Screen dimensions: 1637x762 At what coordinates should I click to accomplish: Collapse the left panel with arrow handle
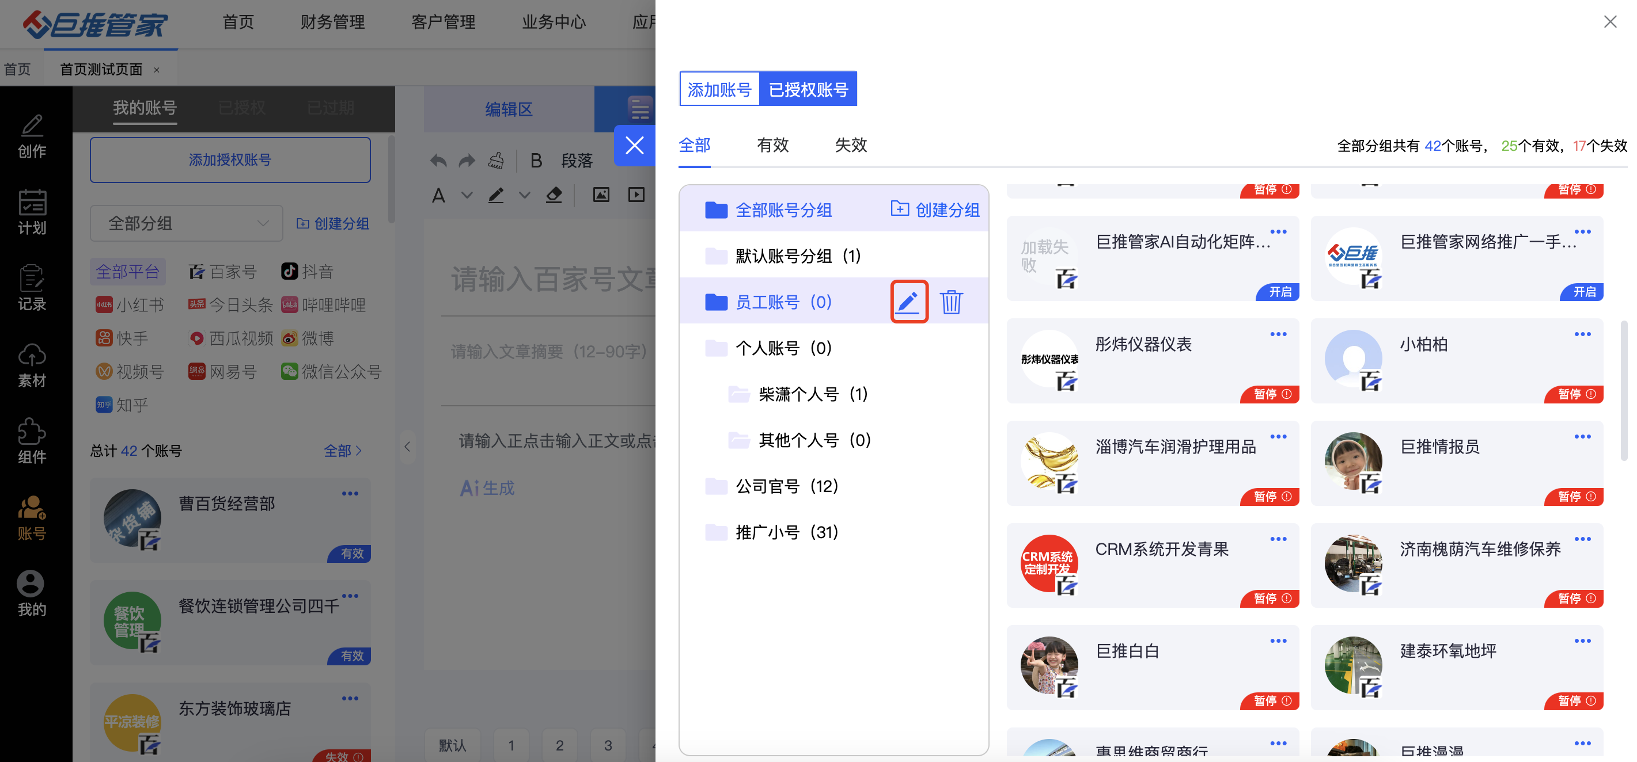(x=407, y=447)
